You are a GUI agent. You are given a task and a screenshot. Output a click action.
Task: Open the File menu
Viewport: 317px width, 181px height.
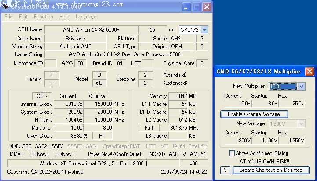pos(8,17)
